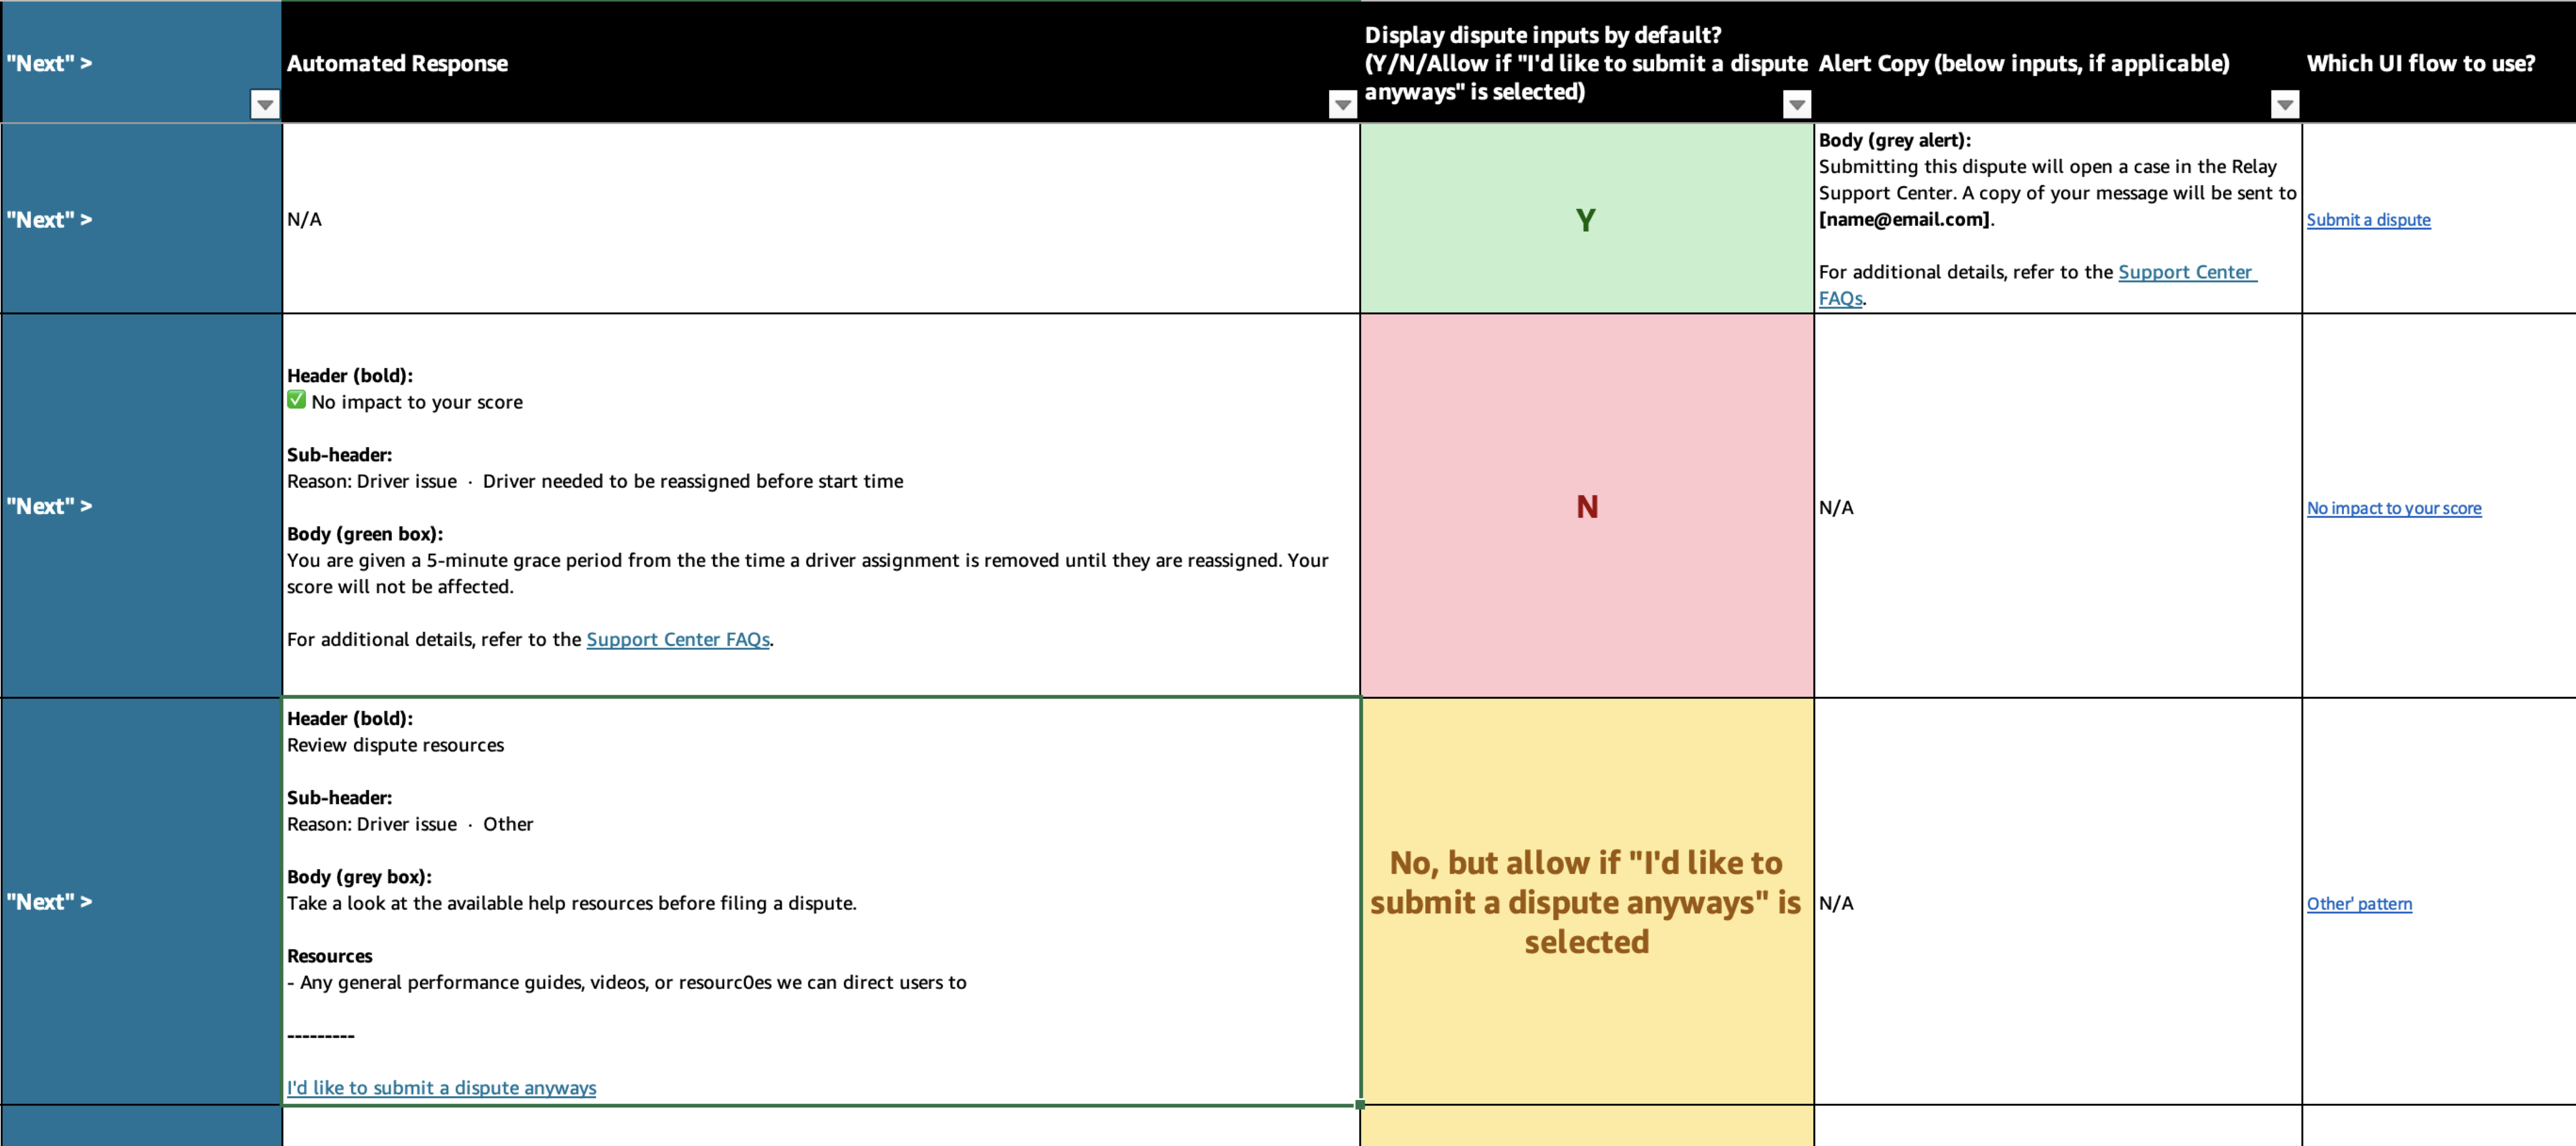Viewport: 2576px width, 1146px height.
Task: Select the pink cell containing N
Action: (1585, 507)
